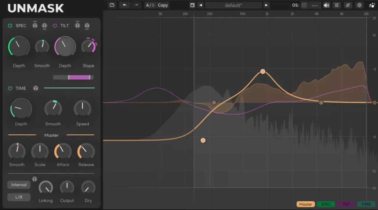
Task: Go to the next preset with the right arrow
Action: 266,5
